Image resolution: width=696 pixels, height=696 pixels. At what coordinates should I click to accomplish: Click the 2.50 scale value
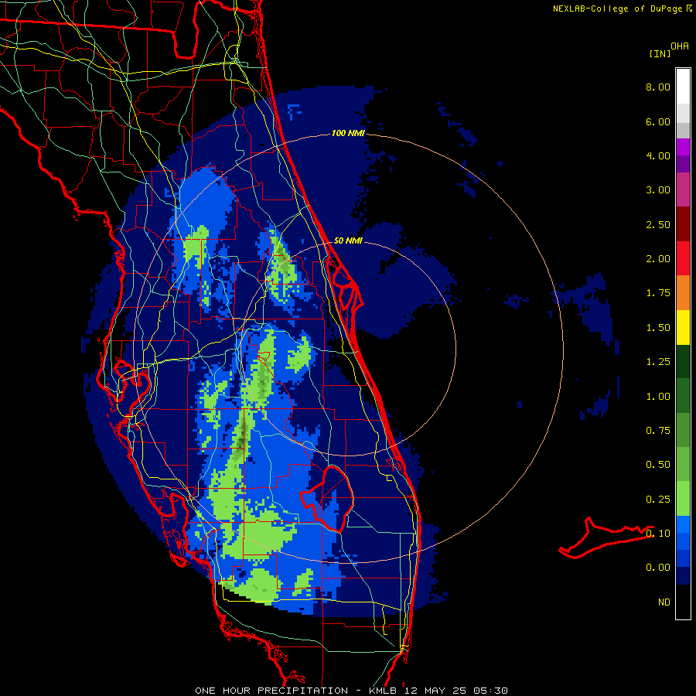(x=658, y=224)
